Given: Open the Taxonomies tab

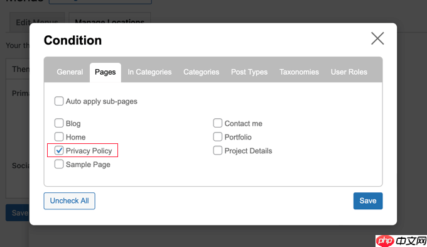Looking at the screenshot, I should click(x=299, y=72).
